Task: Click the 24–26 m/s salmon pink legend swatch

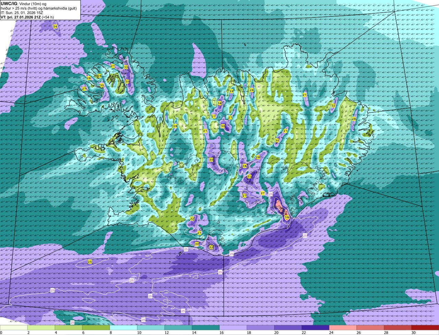Action: (x=343, y=328)
